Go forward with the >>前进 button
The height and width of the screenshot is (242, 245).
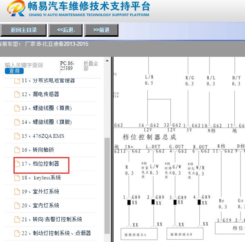pos(101,30)
